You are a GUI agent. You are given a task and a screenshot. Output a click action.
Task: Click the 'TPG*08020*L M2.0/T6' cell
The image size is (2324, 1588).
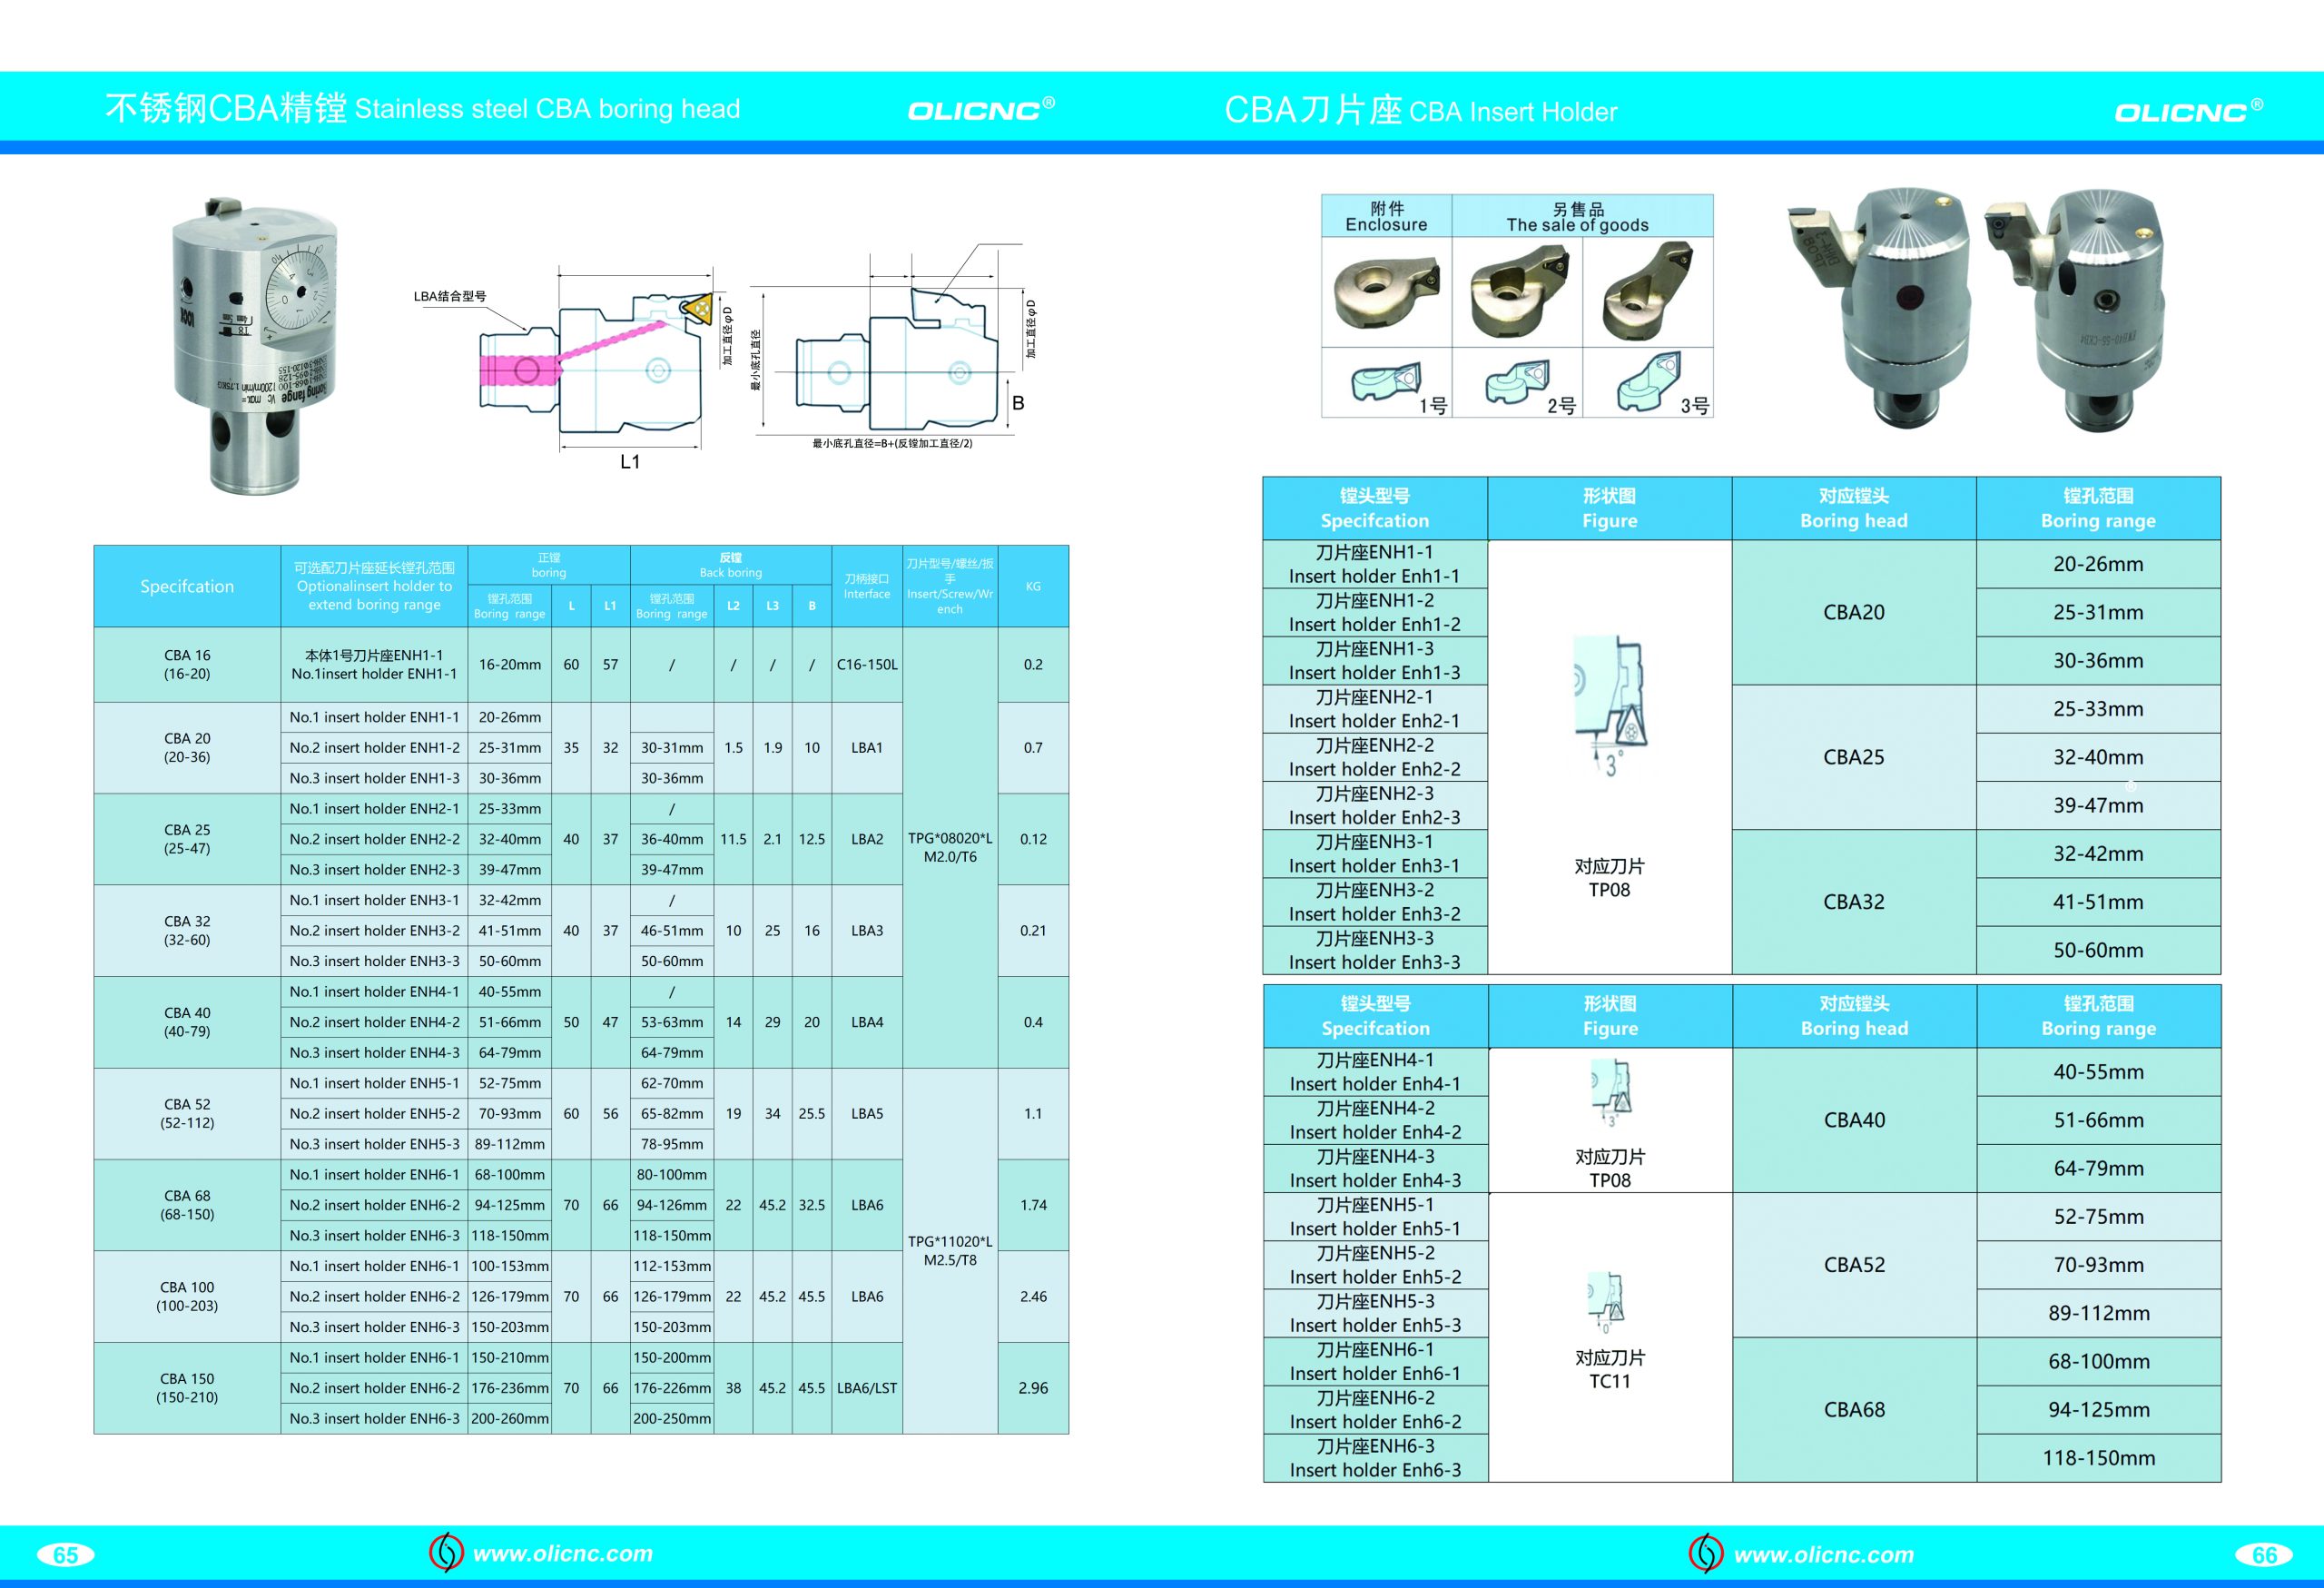tap(950, 848)
